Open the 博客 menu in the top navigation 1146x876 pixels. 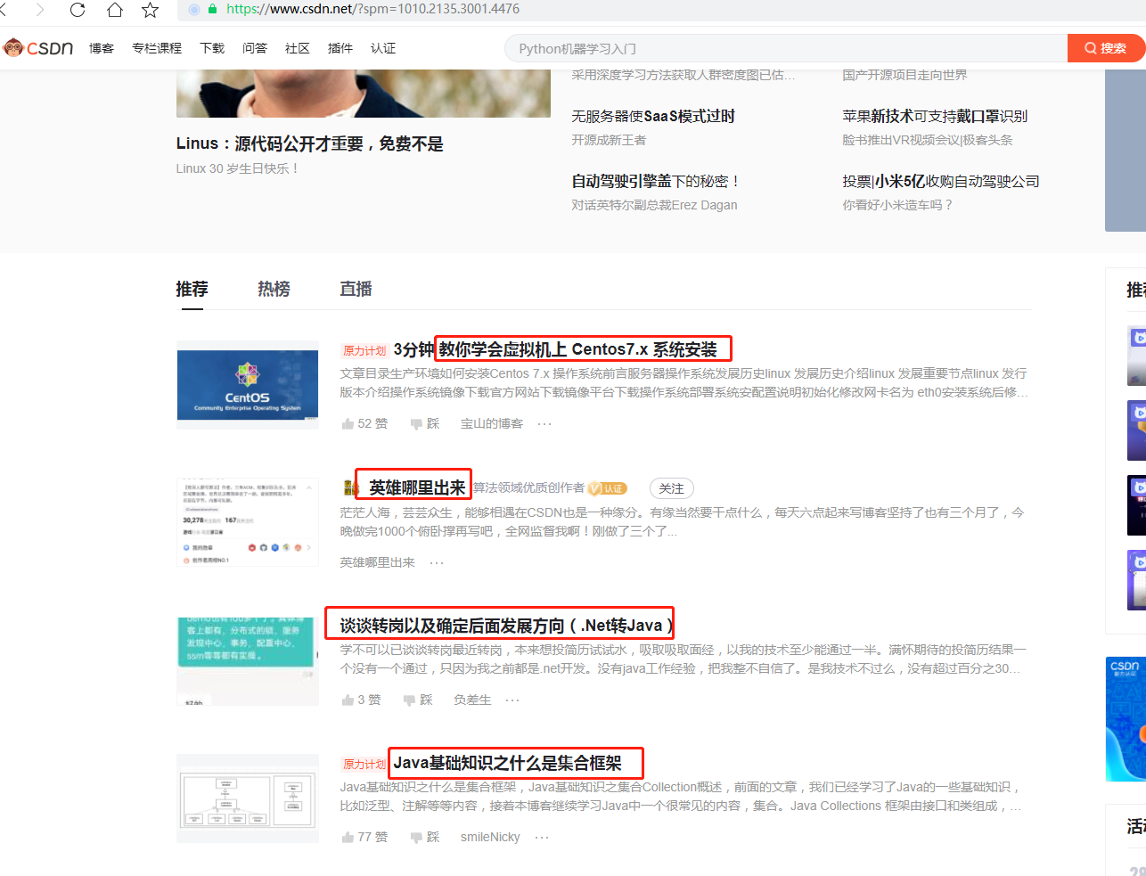[102, 48]
